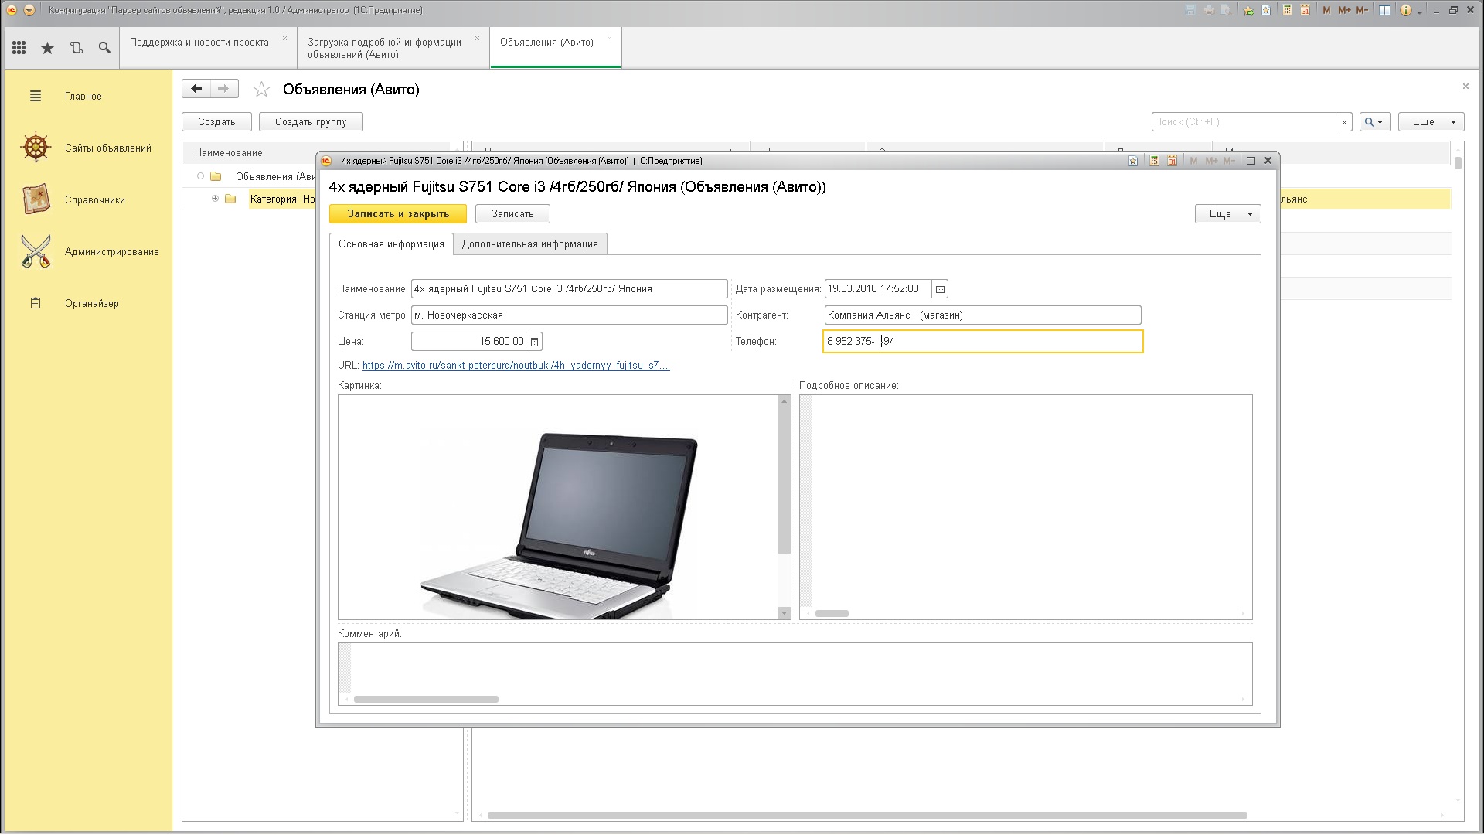Open the dialog's Еще dropdown
This screenshot has width=1484, height=835.
pos(1227,214)
